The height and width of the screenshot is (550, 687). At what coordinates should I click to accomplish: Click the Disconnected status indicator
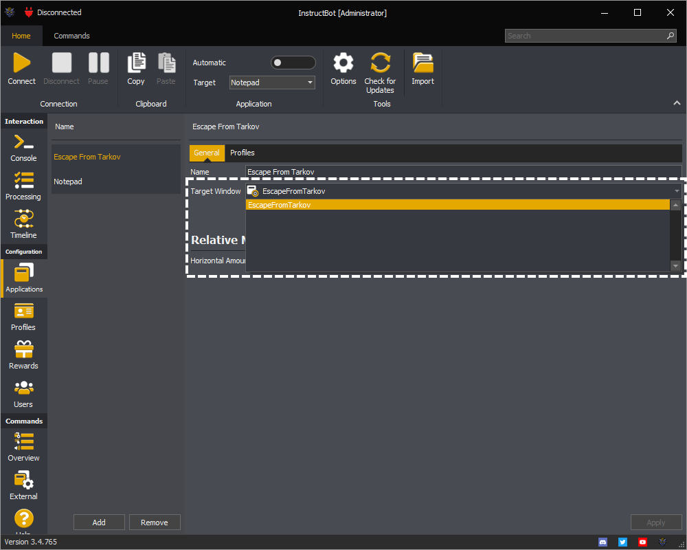click(x=54, y=12)
